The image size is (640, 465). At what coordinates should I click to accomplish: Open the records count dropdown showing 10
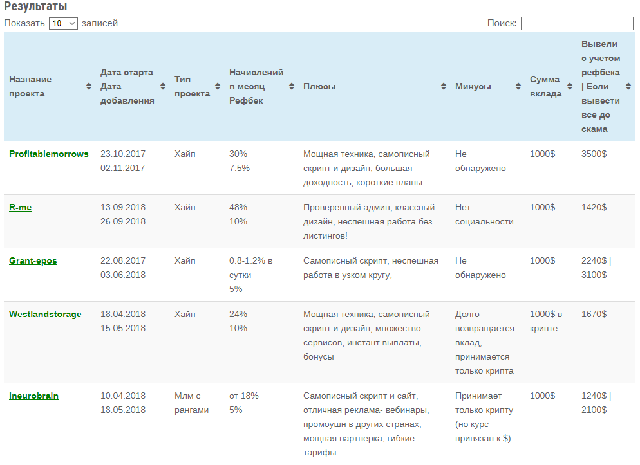(63, 23)
